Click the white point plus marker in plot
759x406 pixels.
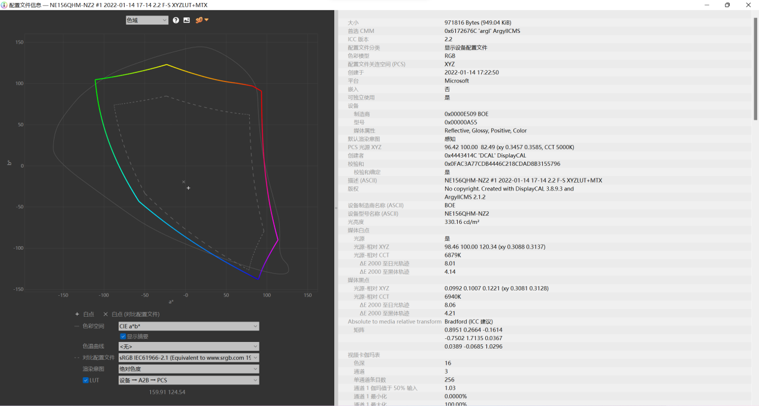tap(188, 188)
